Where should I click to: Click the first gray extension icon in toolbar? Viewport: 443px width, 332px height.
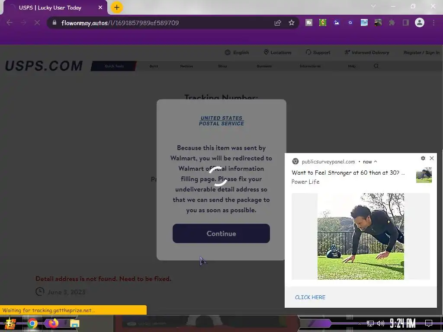[309, 22]
